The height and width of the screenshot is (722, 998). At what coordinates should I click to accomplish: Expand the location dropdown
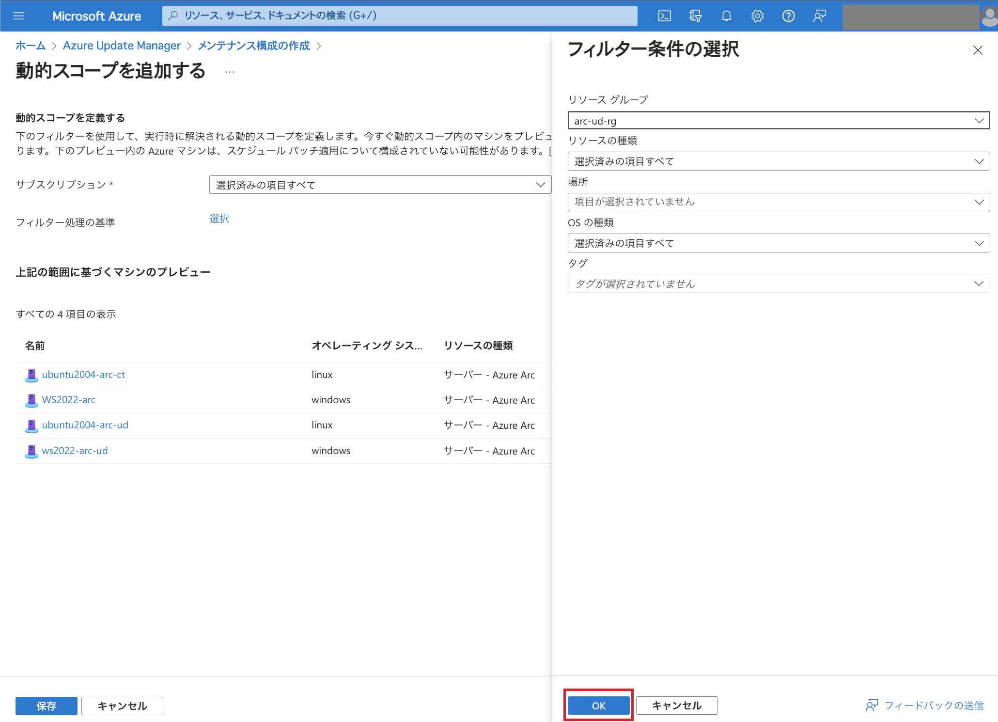pyautogui.click(x=779, y=202)
